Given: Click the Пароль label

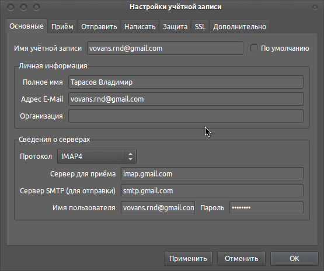Looking at the screenshot, I should 212,208.
